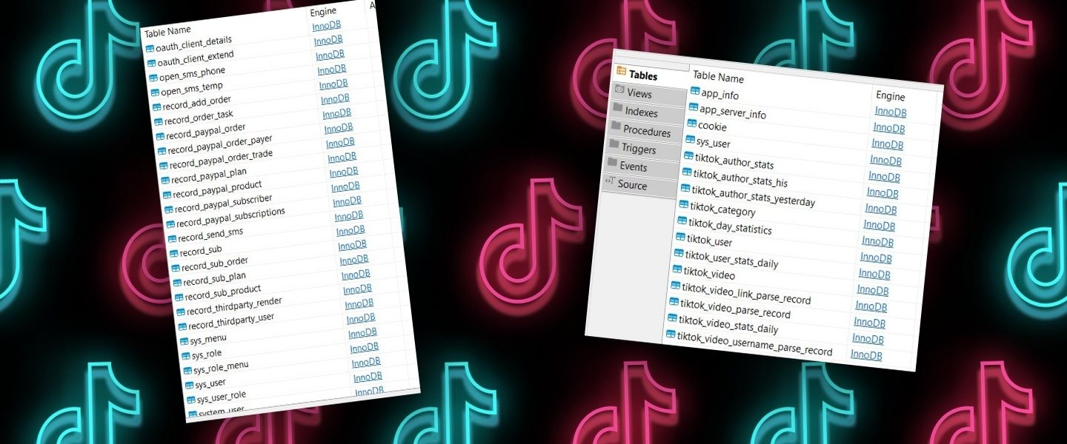Viewport: 1067px width, 444px height.
Task: Click the table icon beside tiktok_video_stats_daily
Action: 672,318
